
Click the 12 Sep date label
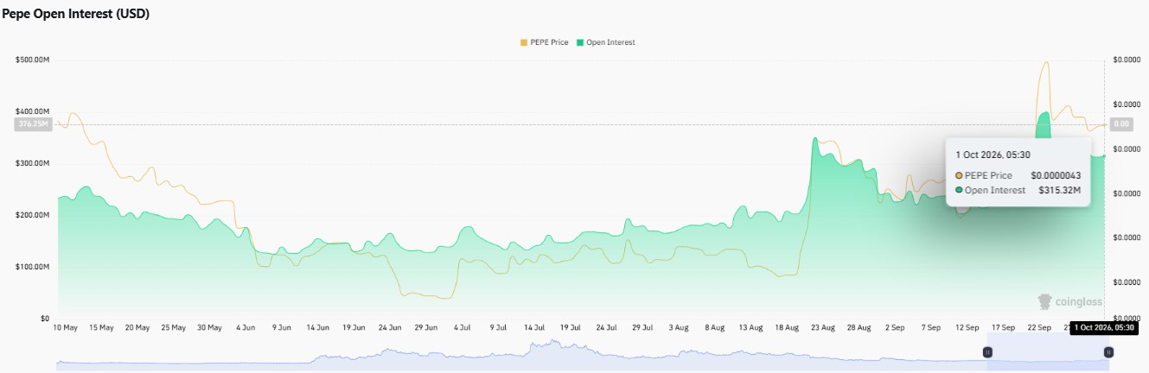click(966, 328)
